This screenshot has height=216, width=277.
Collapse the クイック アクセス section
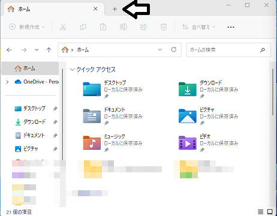click(72, 69)
